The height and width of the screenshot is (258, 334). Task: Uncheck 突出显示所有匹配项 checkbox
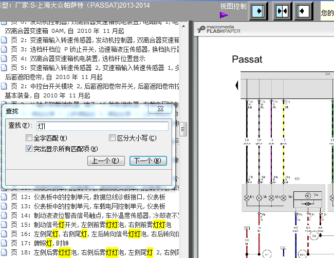click(x=29, y=148)
